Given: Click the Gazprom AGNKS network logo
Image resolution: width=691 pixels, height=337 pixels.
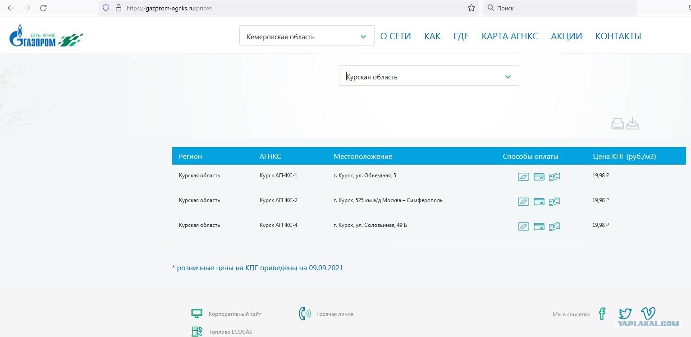Looking at the screenshot, I should tap(46, 36).
